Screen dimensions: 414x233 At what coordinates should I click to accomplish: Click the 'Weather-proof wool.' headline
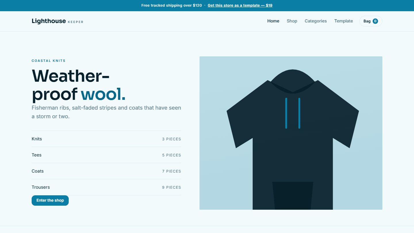[79, 85]
